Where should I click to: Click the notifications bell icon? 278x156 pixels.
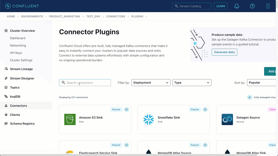point(237,6)
